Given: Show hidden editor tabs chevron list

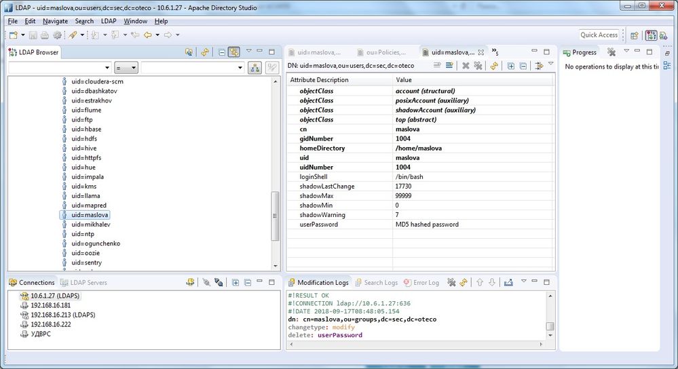Looking at the screenshot, I should (495, 52).
